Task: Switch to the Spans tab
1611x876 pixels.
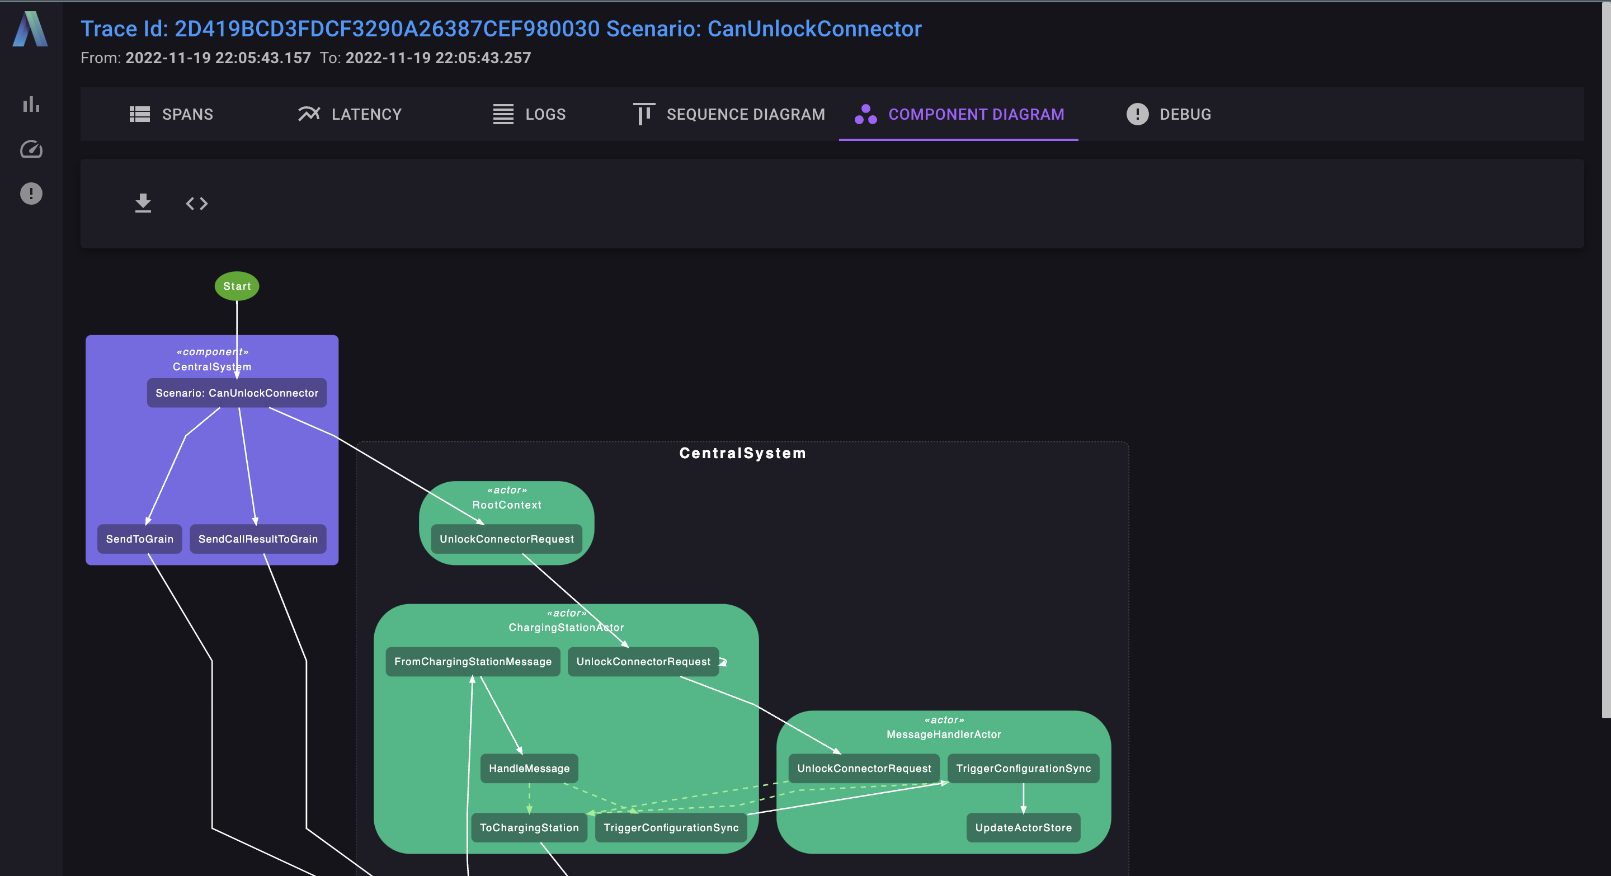Action: 171,115
